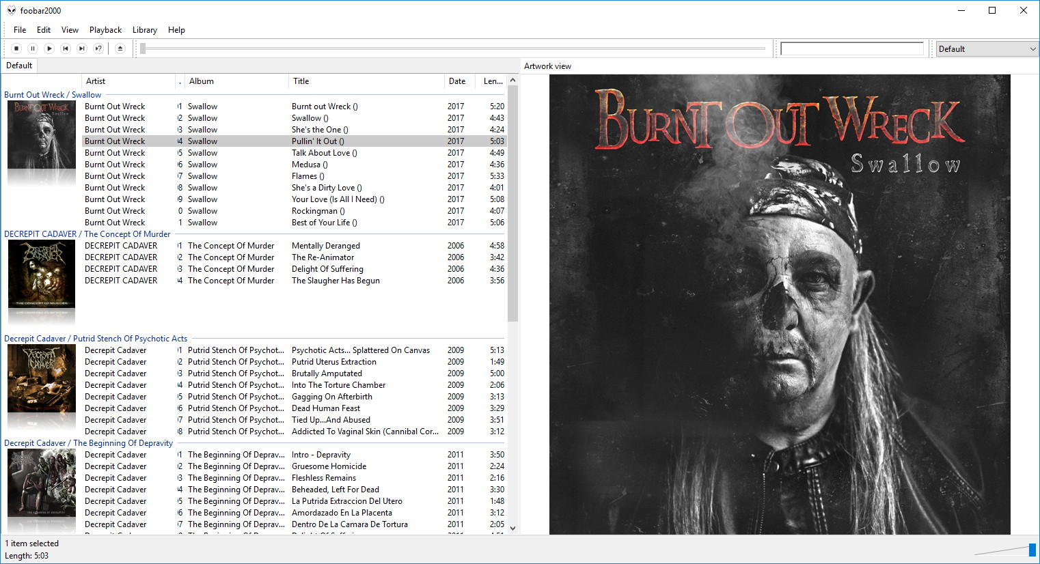This screenshot has height=564, width=1040.
Task: Select track 'She's the One ()'
Action: pyautogui.click(x=294, y=130)
